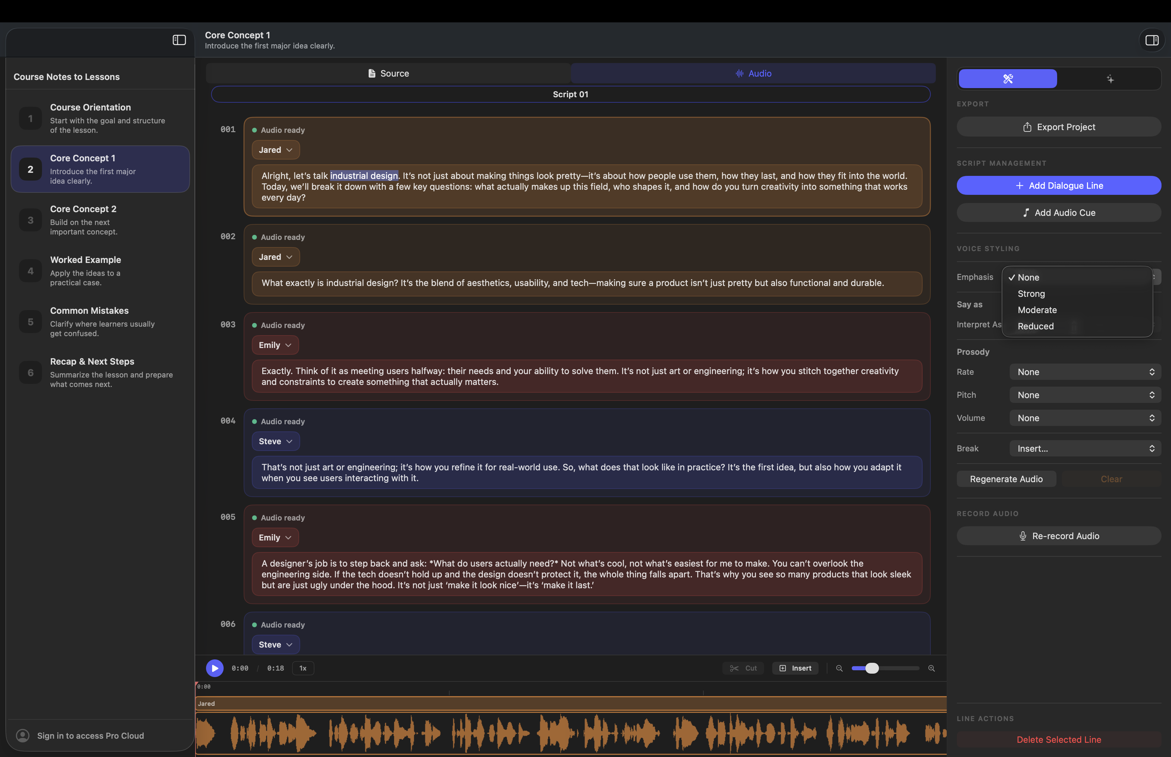Open Emily speaker dropdown on line 005
Viewport: 1171px width, 757px height.
click(x=275, y=538)
